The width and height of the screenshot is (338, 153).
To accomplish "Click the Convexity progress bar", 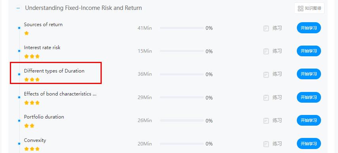I will [182, 144].
